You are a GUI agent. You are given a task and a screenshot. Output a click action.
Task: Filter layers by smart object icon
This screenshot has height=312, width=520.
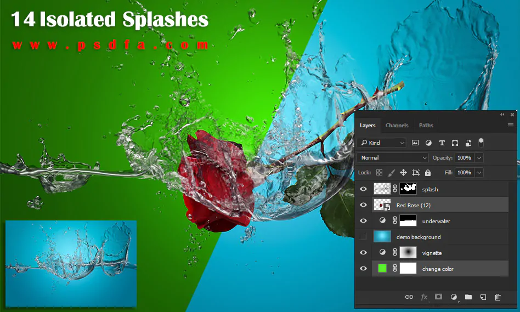coord(468,143)
